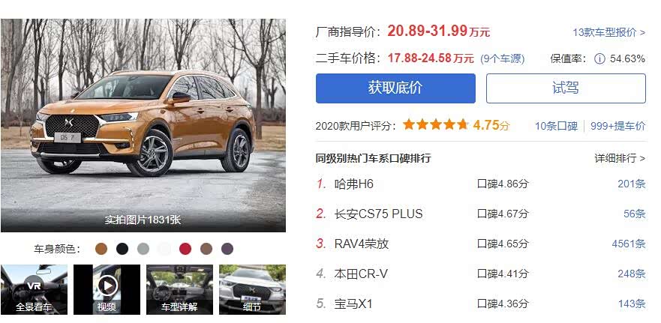The width and height of the screenshot is (661, 323).
Task: Select the purple-gray body color
Action: pyautogui.click(x=227, y=249)
